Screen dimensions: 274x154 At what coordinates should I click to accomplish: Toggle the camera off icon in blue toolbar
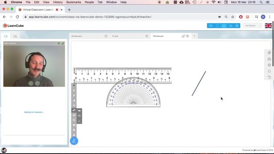pos(211,26)
